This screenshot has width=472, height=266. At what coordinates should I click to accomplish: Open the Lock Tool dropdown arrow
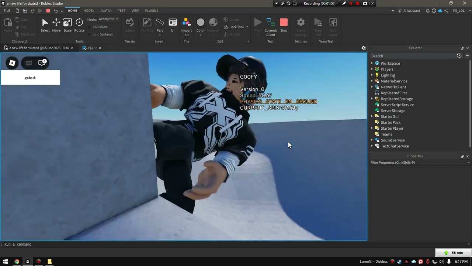[x=247, y=27]
